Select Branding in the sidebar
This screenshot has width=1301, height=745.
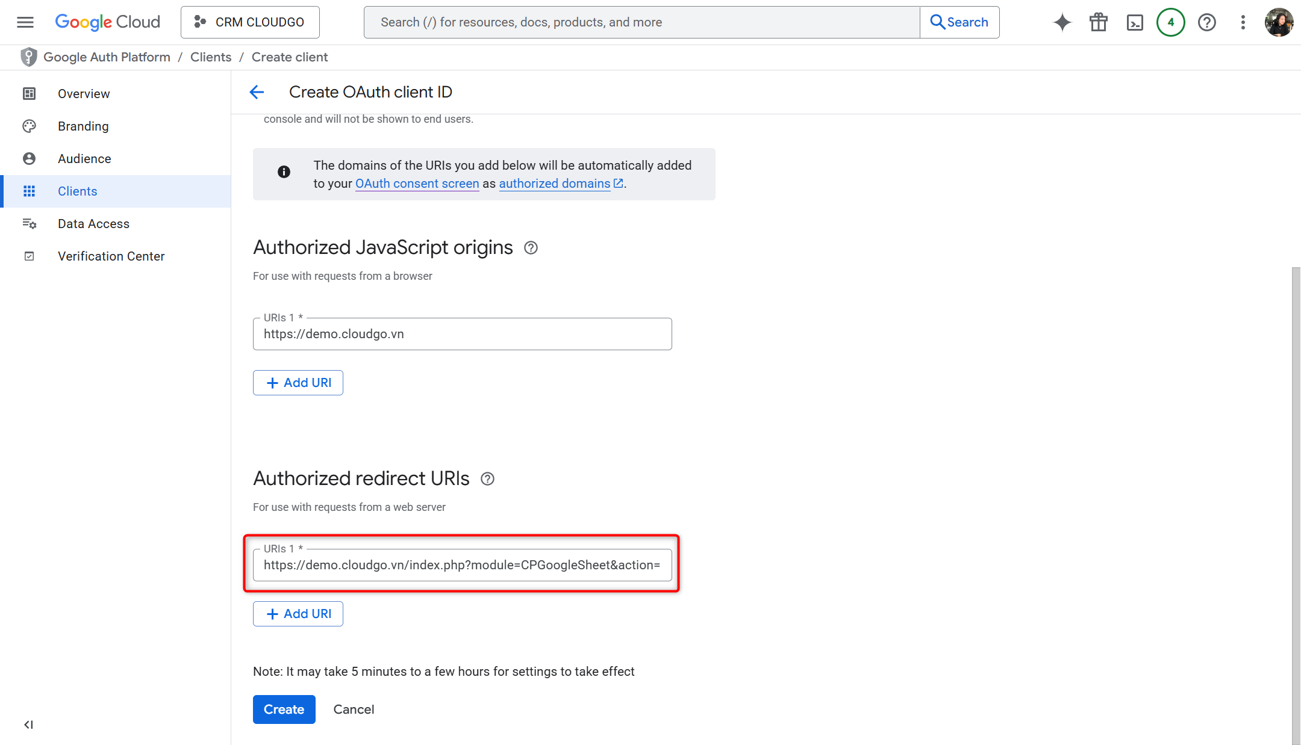[83, 126]
